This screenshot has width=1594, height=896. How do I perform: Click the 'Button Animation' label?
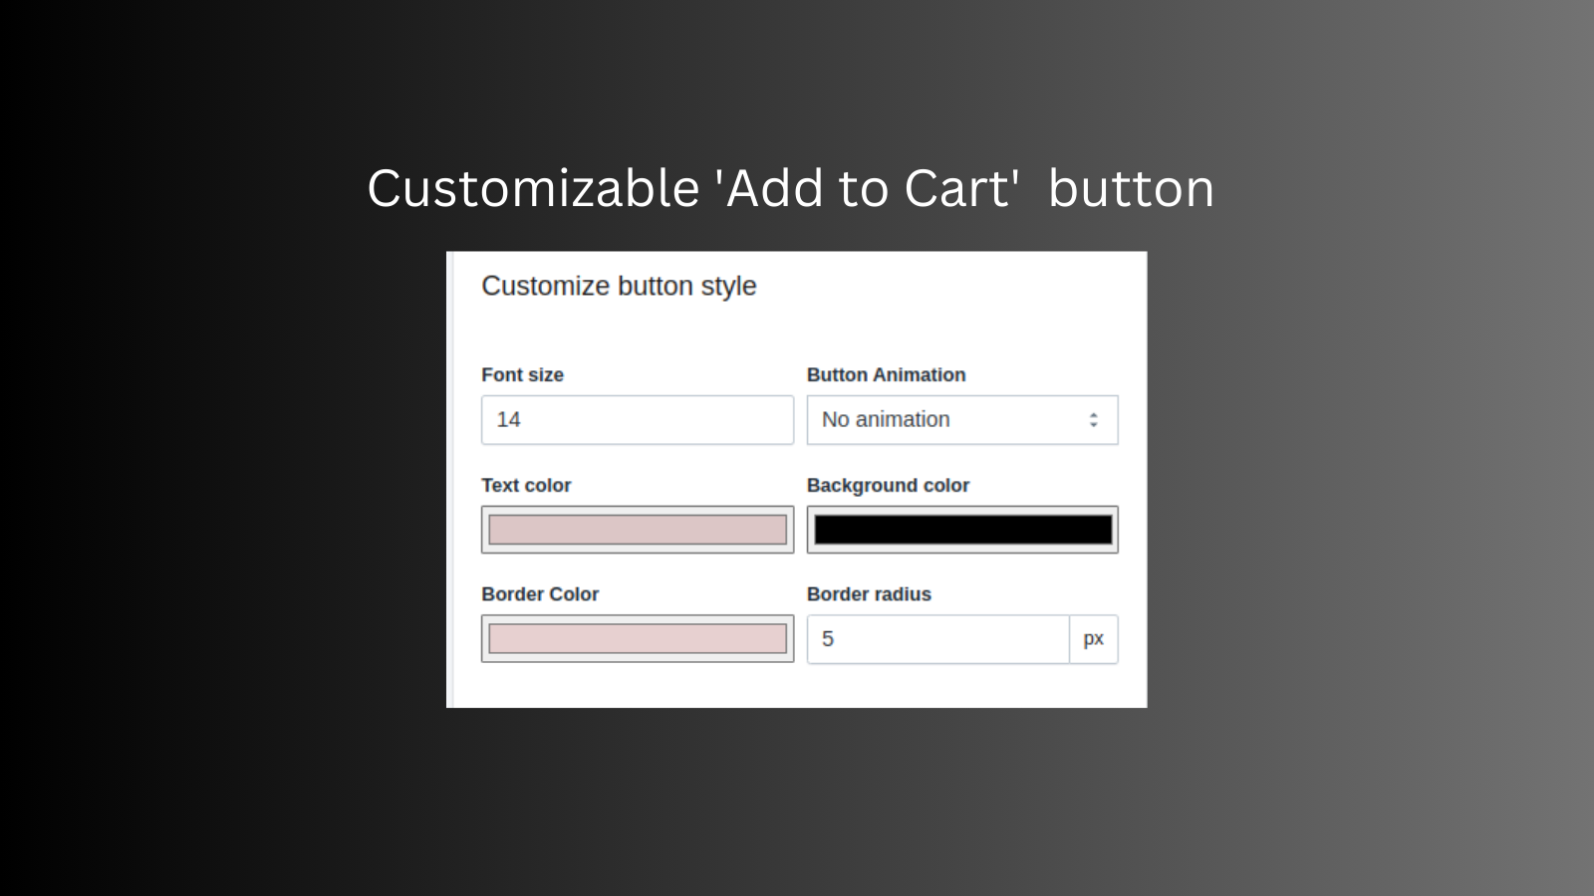click(x=886, y=375)
